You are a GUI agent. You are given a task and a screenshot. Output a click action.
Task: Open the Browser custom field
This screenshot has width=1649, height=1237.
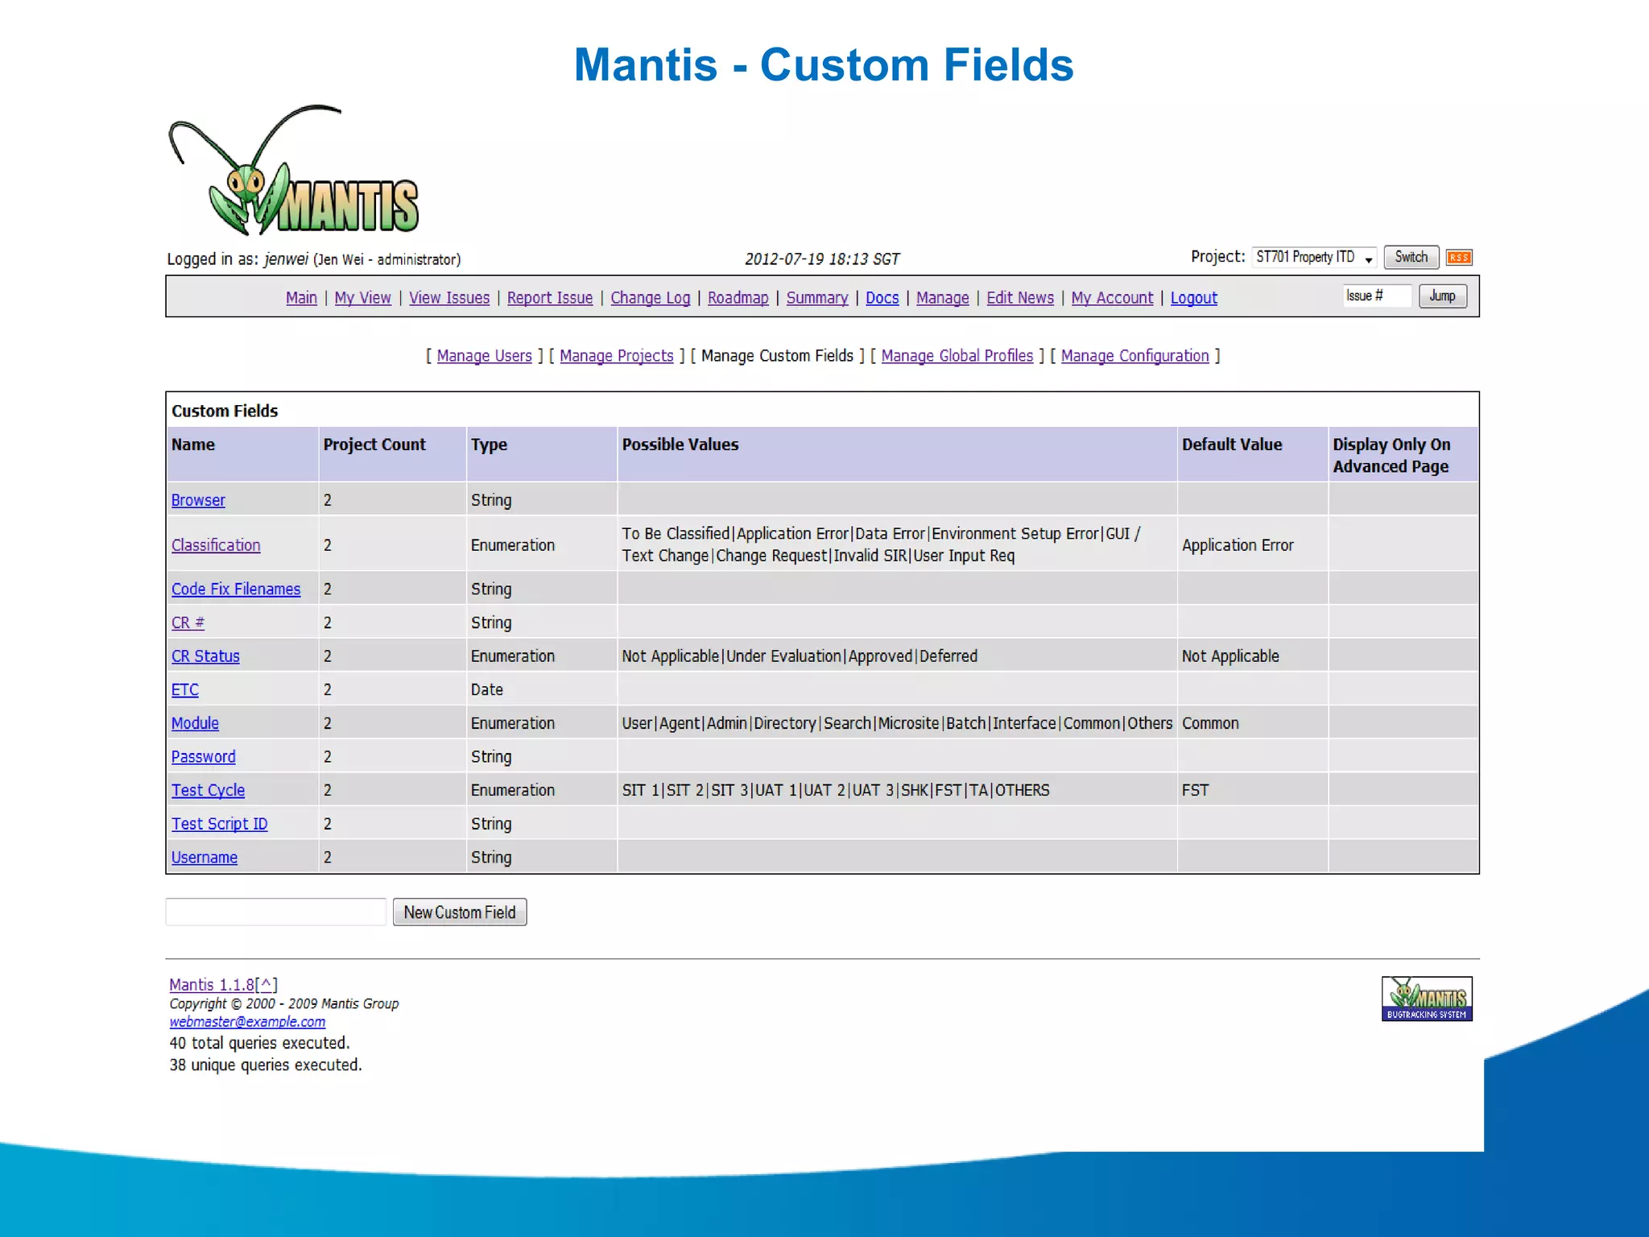(198, 500)
